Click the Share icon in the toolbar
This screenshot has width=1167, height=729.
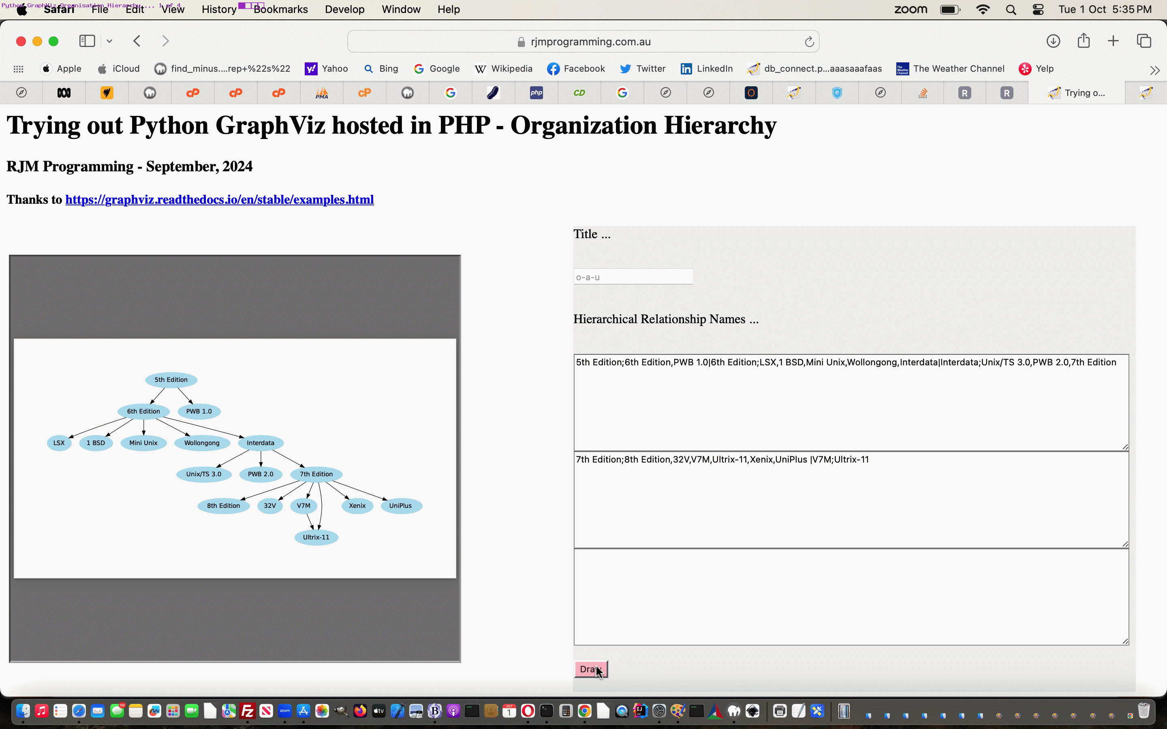click(1084, 41)
